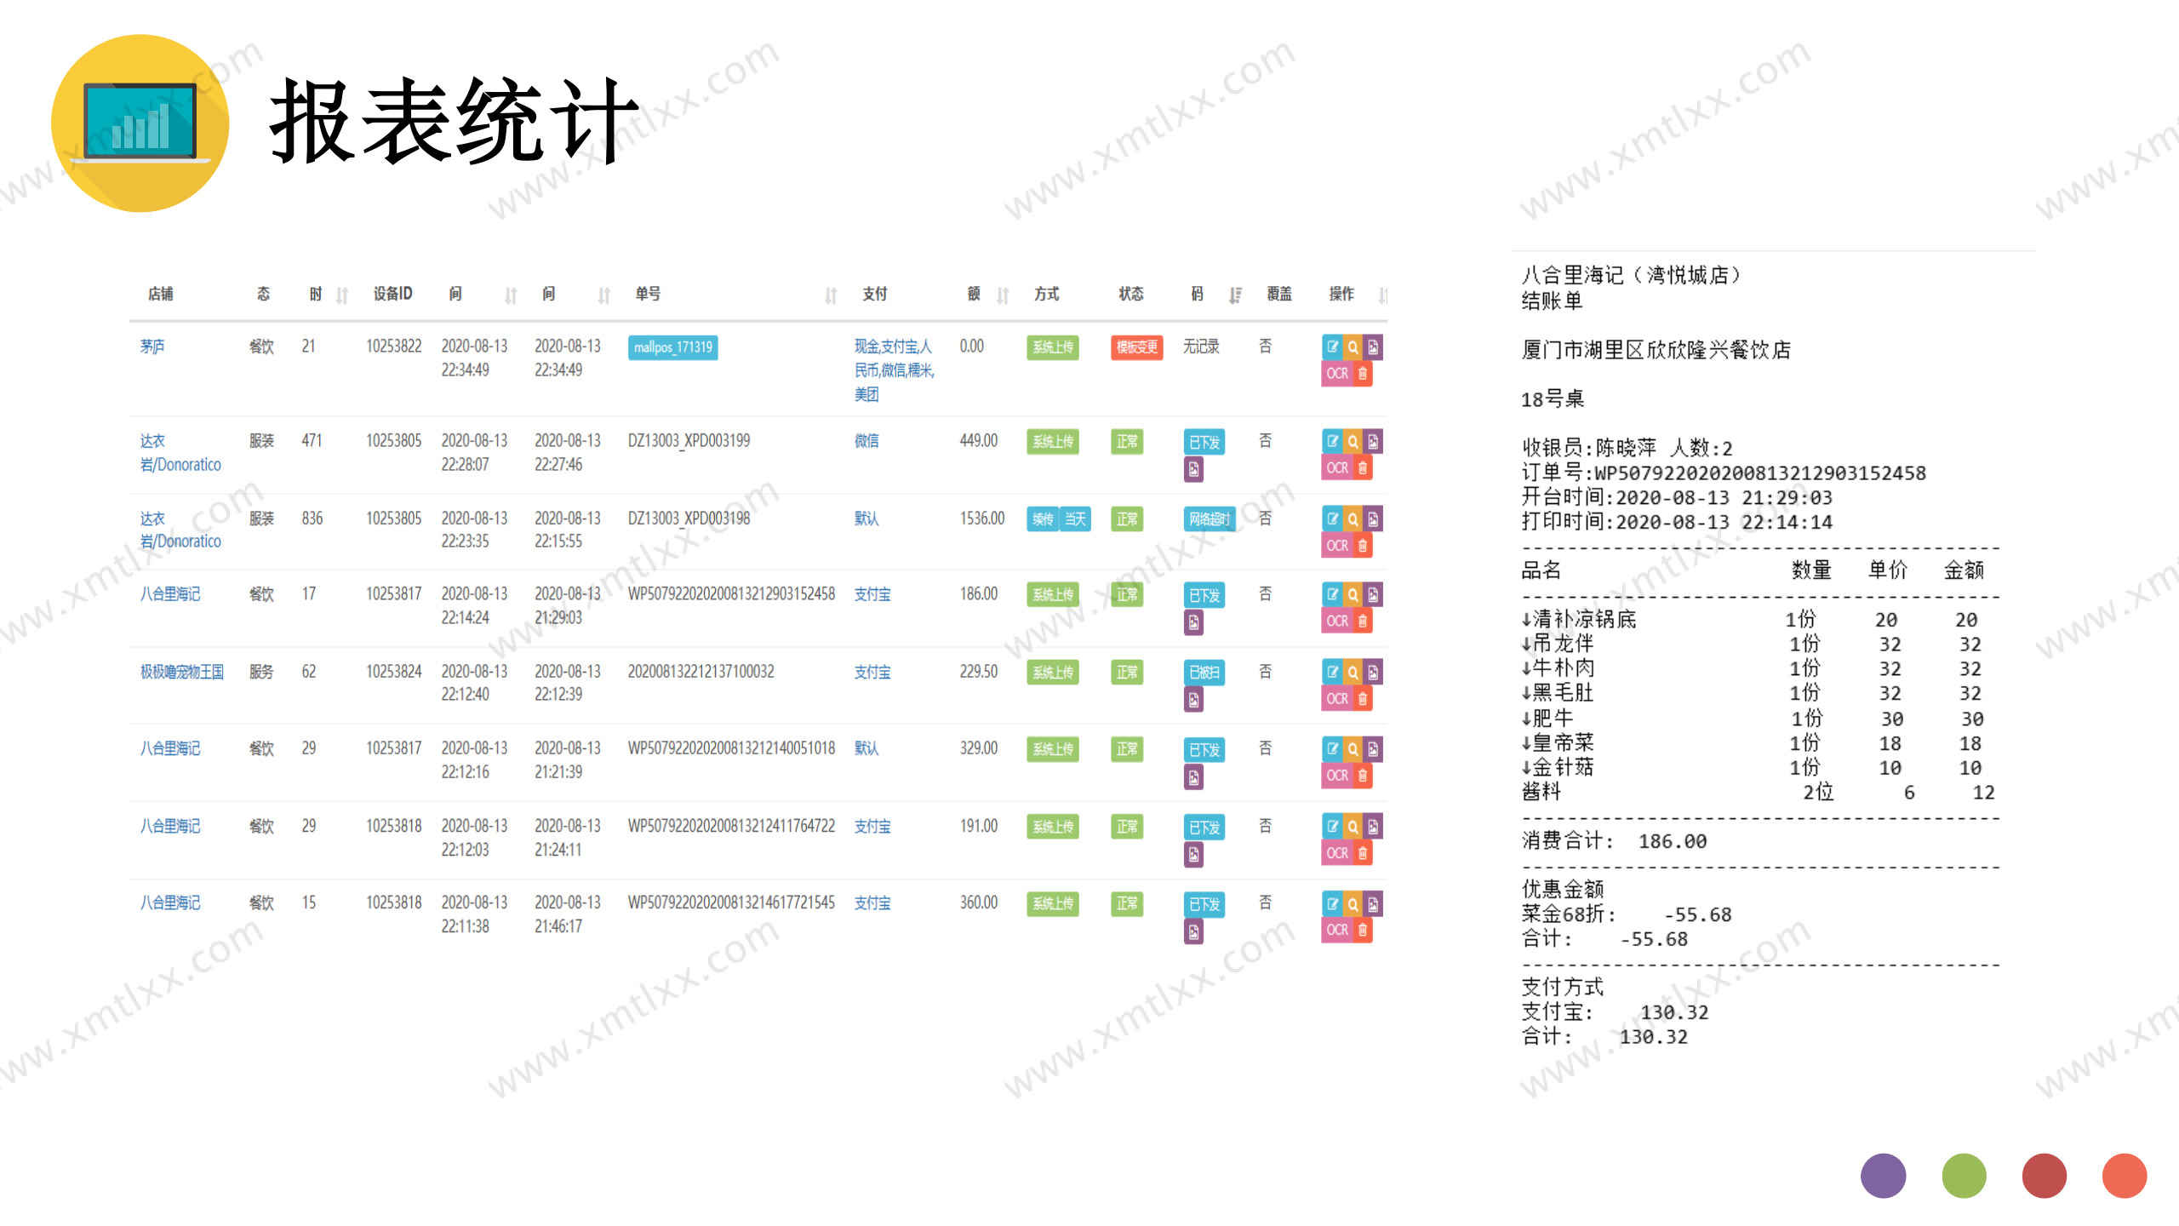Open 达衣岩/Donoratico link on 449.00 row
The height and width of the screenshot is (1226, 2179).
(x=180, y=453)
